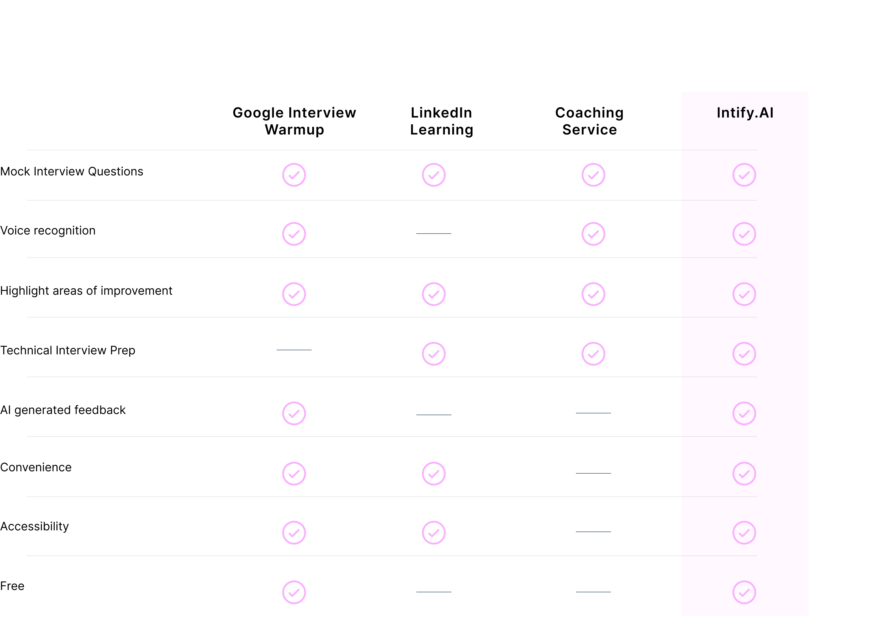
Task: Click Coaching Service's dash in Convenience row
Action: pyautogui.click(x=593, y=473)
